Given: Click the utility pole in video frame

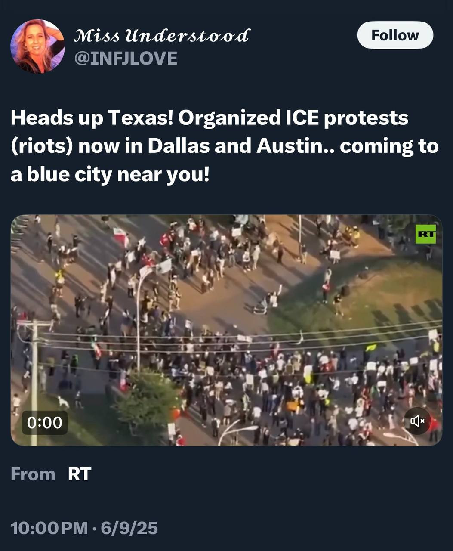Looking at the screenshot, I should click(x=34, y=381).
